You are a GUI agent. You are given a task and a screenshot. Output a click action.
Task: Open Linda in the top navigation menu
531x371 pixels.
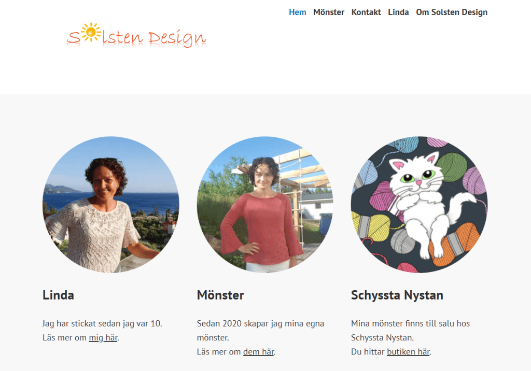398,12
